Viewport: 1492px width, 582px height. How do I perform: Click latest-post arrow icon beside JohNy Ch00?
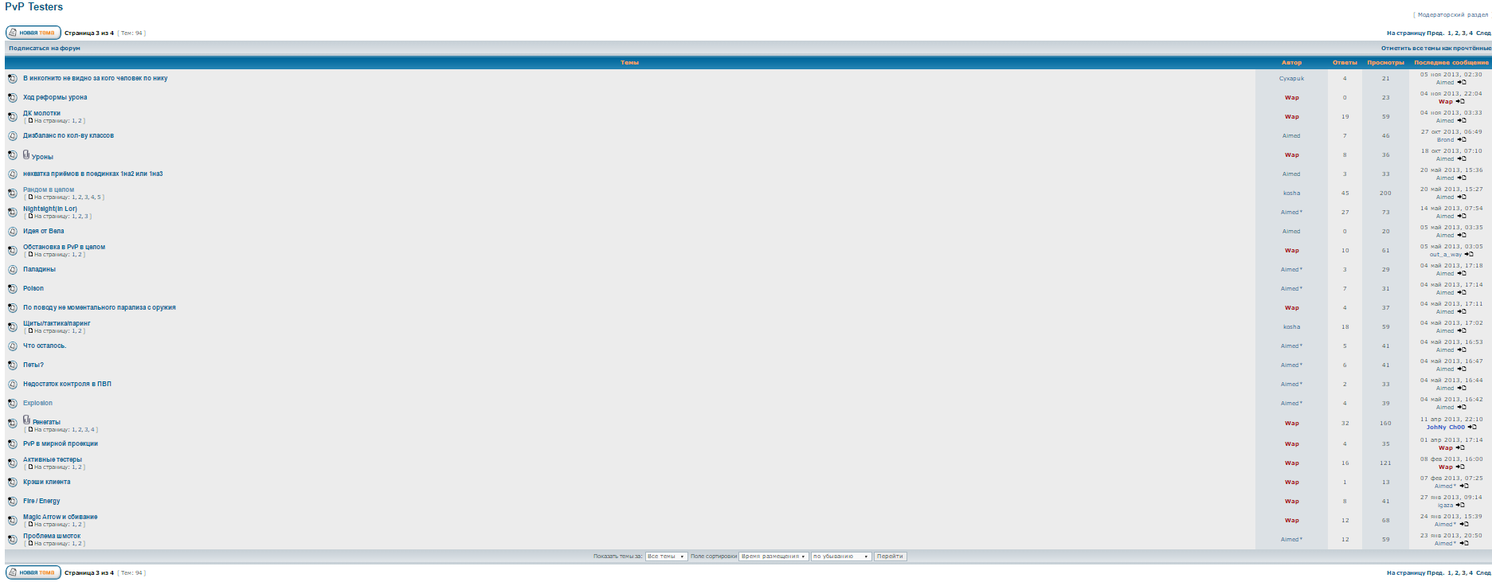tap(1472, 428)
